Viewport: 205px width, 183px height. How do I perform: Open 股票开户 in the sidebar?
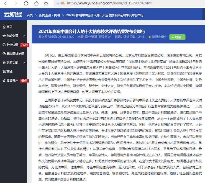(x=12, y=81)
